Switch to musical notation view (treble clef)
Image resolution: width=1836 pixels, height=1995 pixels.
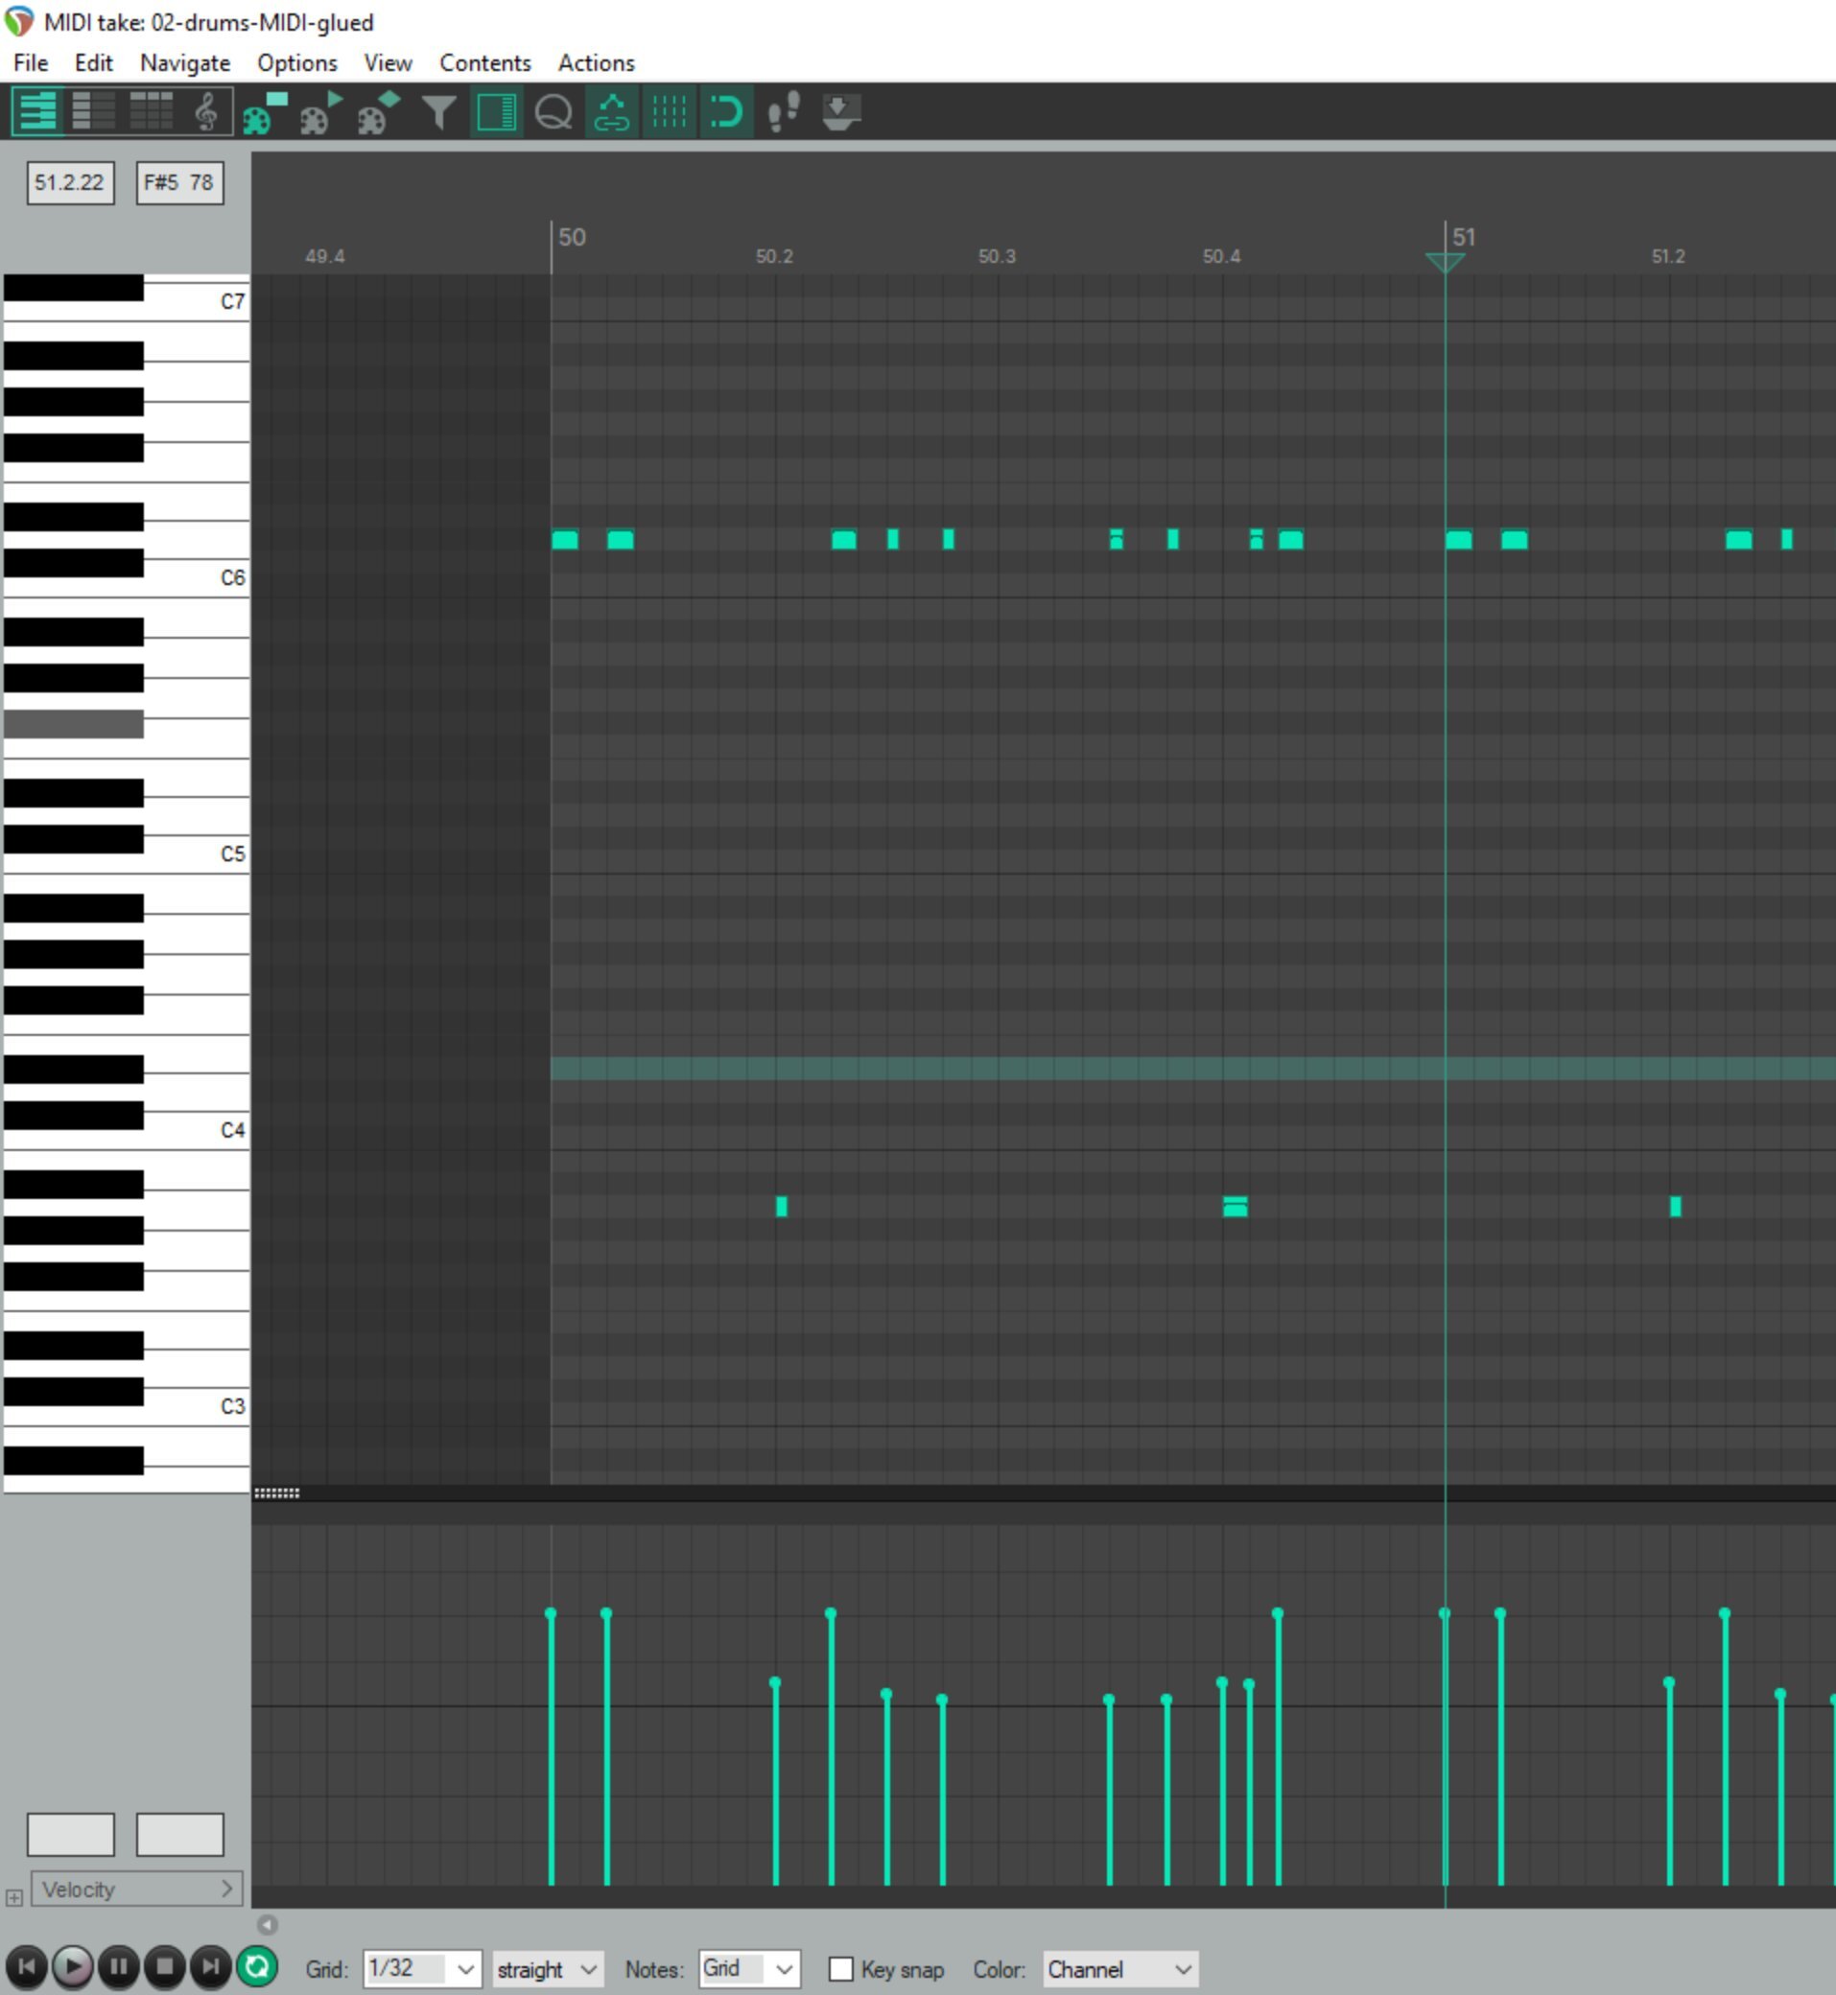pyautogui.click(x=206, y=111)
